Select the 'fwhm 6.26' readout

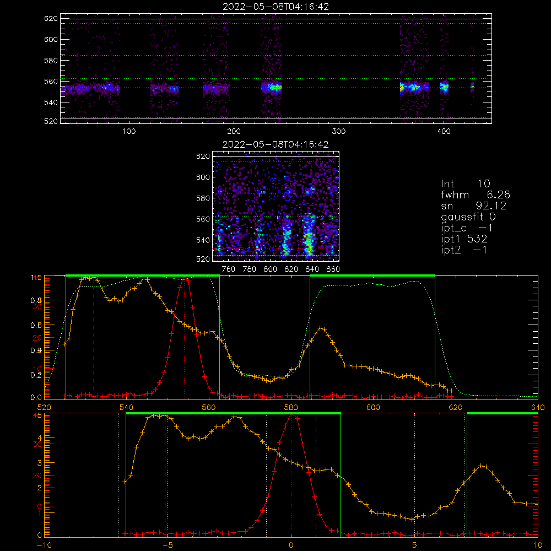(476, 195)
